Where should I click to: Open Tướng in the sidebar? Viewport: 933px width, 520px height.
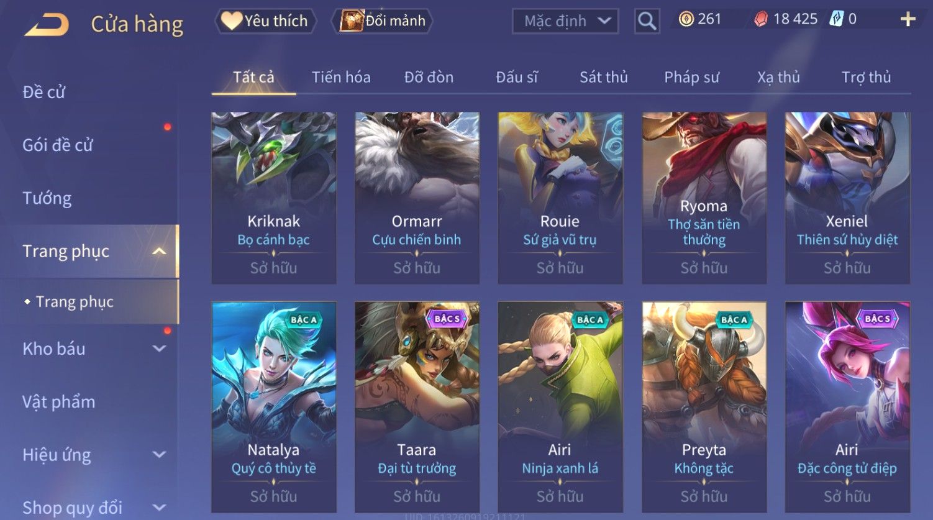(47, 198)
